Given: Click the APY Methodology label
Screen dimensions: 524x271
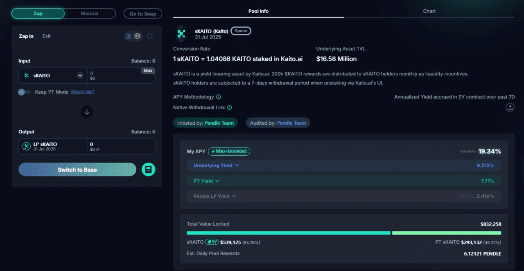Looking at the screenshot, I should tap(194, 97).
